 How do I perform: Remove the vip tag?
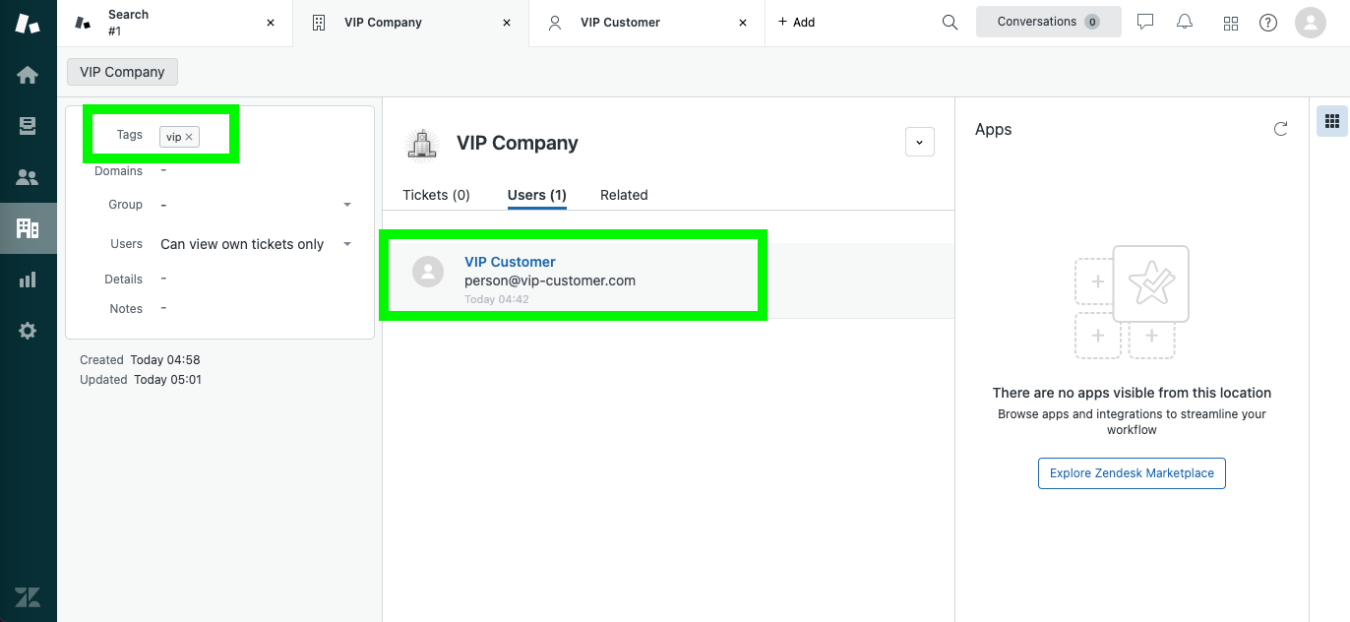[x=189, y=137]
